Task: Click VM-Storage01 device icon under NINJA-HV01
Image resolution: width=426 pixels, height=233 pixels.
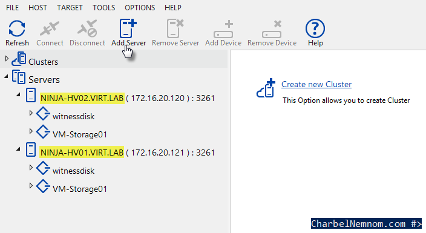Action: pos(43,186)
